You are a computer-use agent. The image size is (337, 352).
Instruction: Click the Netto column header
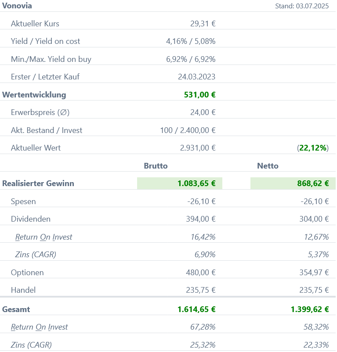(268, 165)
